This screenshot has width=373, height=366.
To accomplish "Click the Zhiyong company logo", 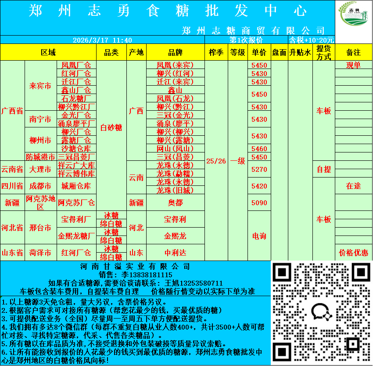I will [x=354, y=18].
